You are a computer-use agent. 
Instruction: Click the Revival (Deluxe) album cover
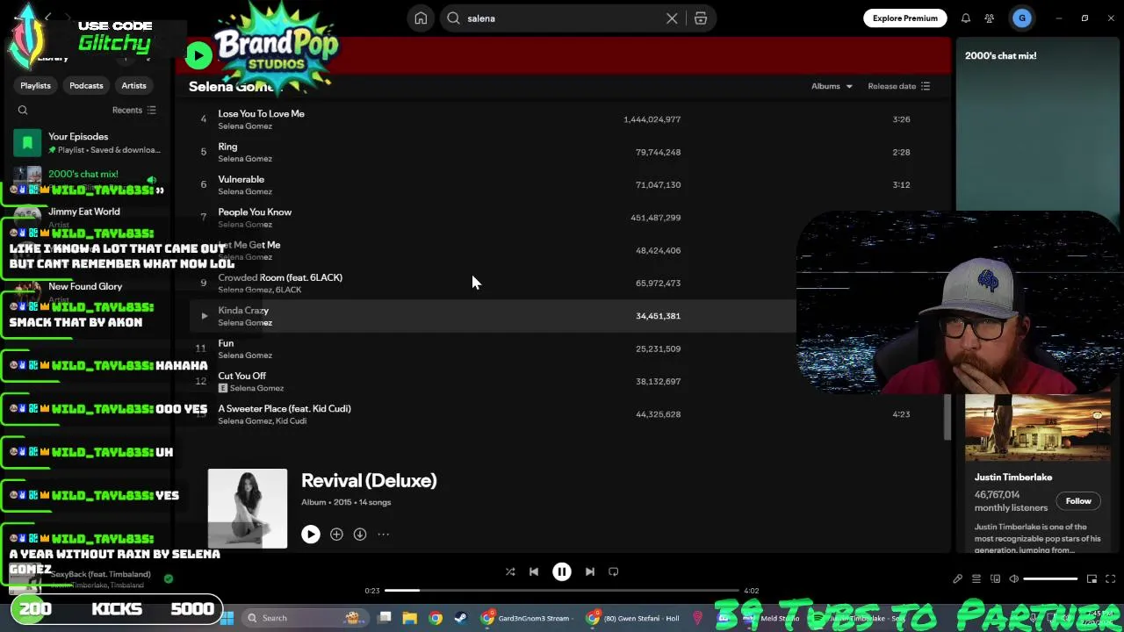coord(248,508)
